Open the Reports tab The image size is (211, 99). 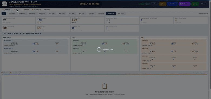[26, 9]
